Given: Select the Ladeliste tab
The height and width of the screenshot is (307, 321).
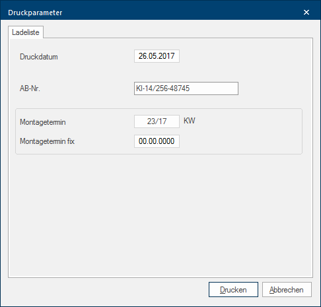Looking at the screenshot, I should tap(26, 32).
